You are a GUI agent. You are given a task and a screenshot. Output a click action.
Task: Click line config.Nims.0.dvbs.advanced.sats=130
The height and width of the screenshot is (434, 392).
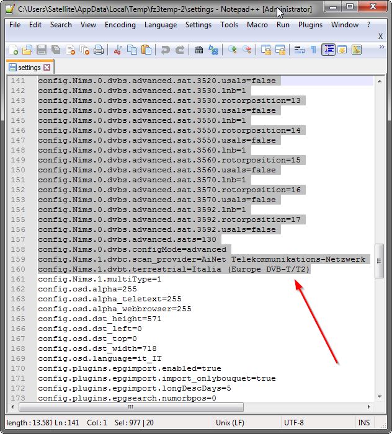[x=127, y=239]
